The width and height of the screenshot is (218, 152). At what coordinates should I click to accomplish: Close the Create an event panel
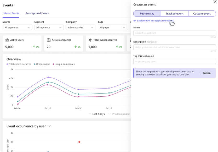click(x=215, y=2)
